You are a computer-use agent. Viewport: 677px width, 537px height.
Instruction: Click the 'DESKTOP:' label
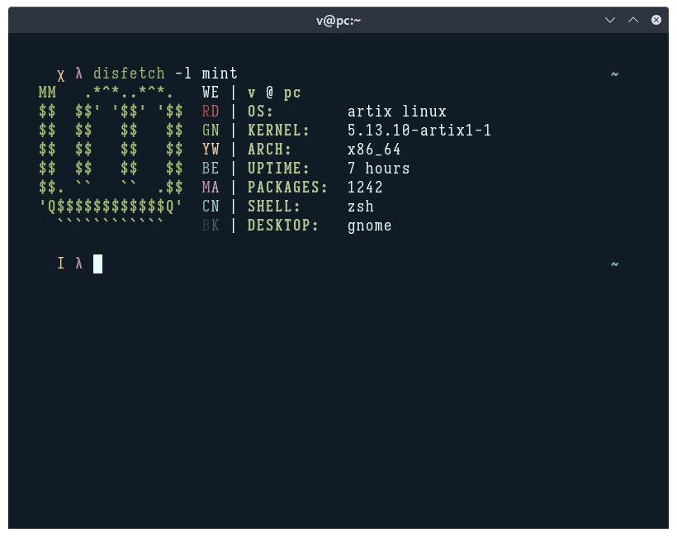tap(283, 226)
